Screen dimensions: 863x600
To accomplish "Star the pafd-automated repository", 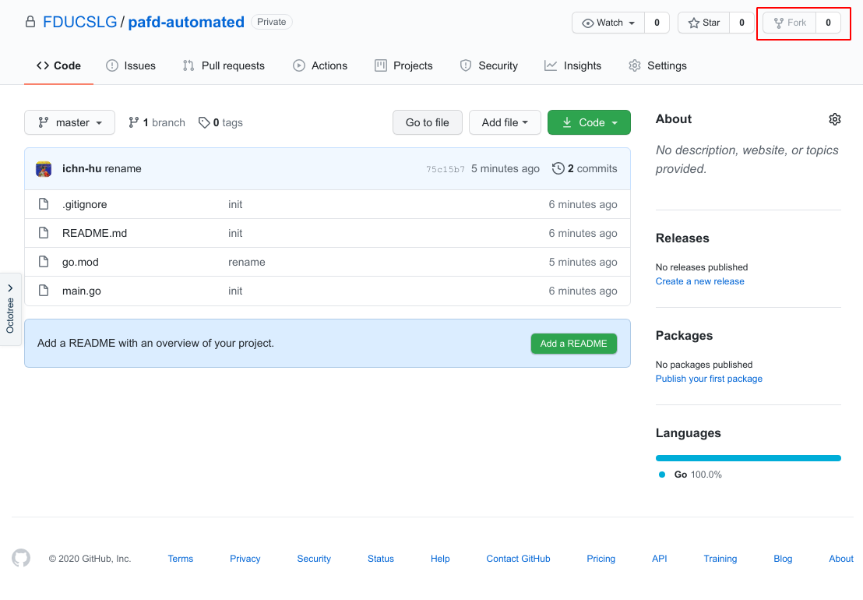I will (703, 23).
